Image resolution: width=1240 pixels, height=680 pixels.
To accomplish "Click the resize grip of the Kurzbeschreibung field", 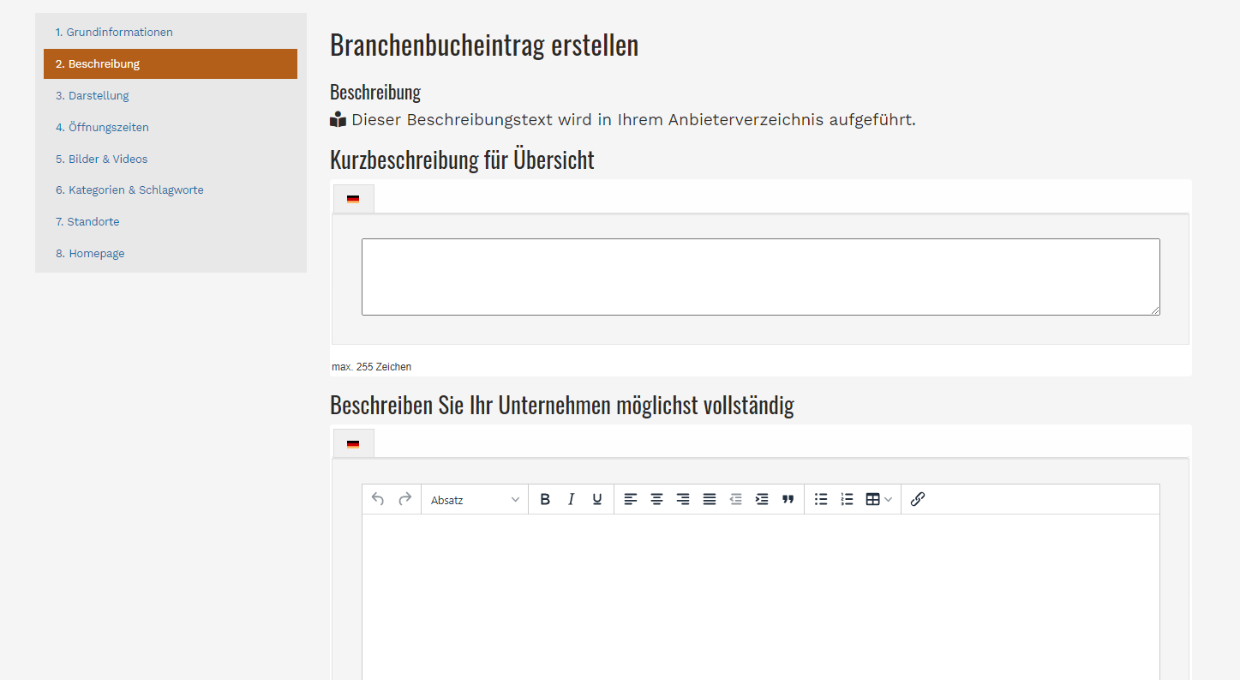I will [x=1155, y=310].
